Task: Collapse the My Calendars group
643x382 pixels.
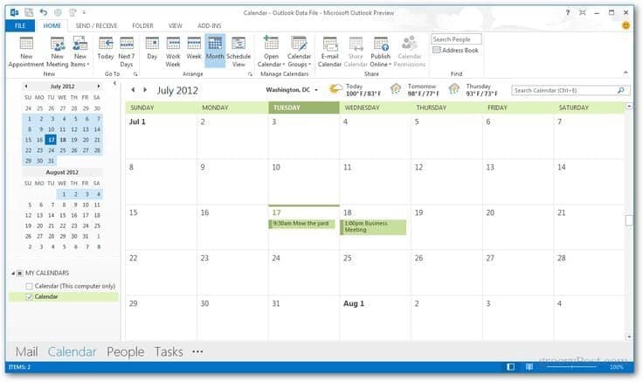Action: tap(12, 274)
